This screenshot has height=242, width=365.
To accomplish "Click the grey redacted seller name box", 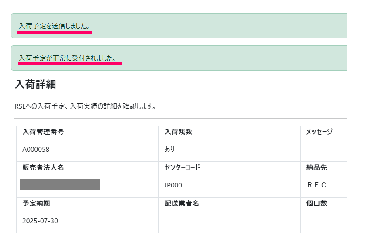I will 60,184.
